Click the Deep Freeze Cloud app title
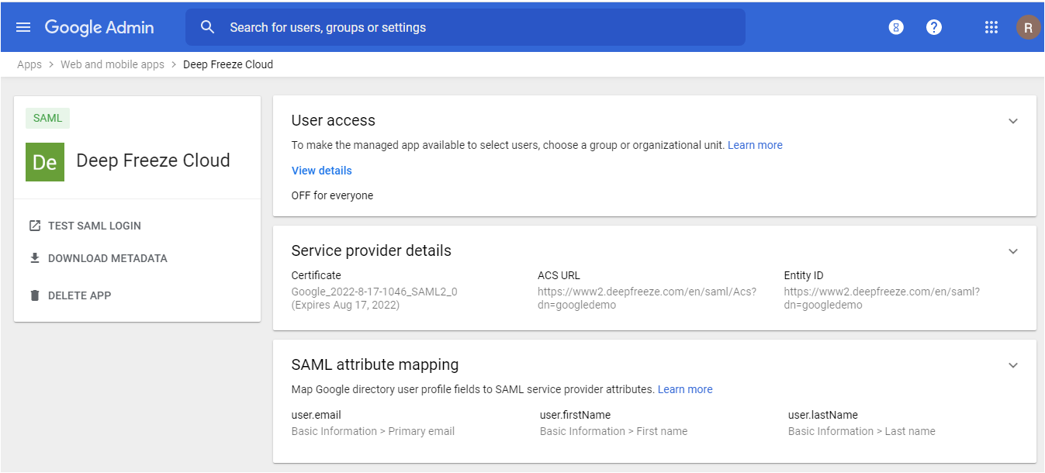Screen dimensions: 1045x473 tap(154, 161)
